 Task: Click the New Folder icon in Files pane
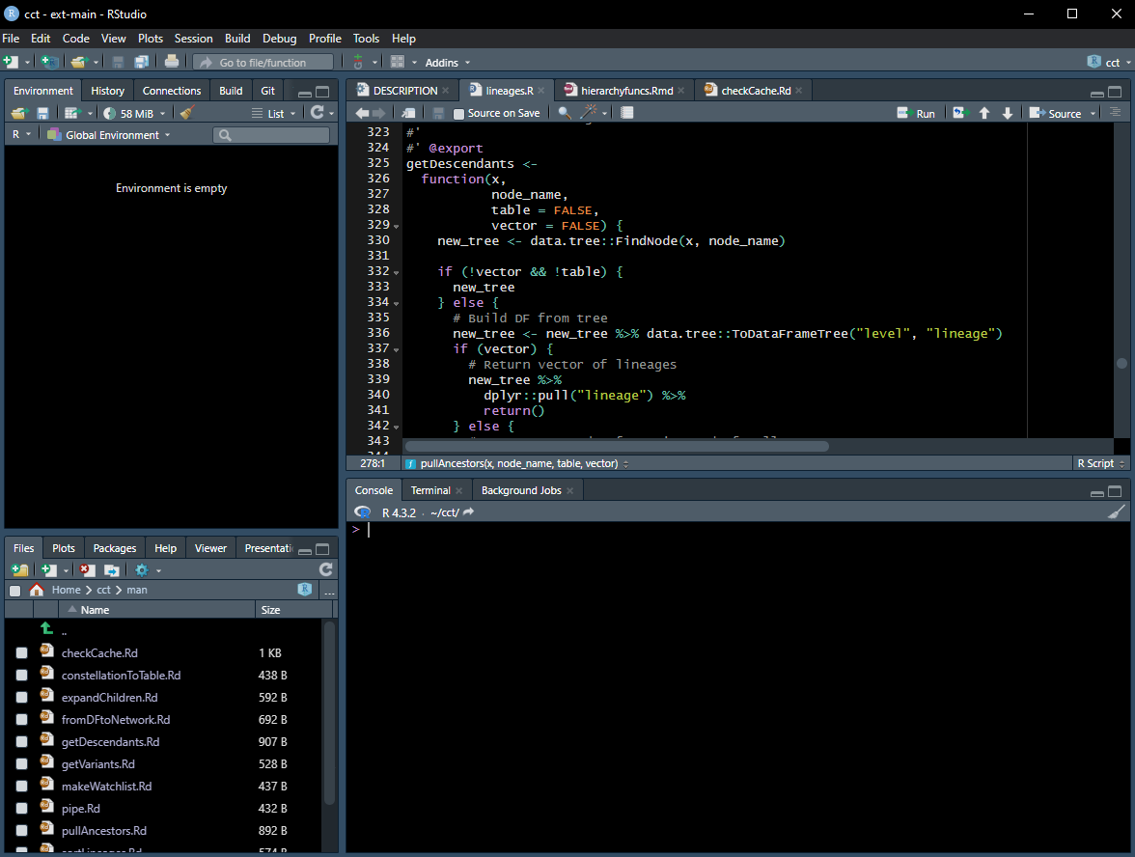point(19,570)
